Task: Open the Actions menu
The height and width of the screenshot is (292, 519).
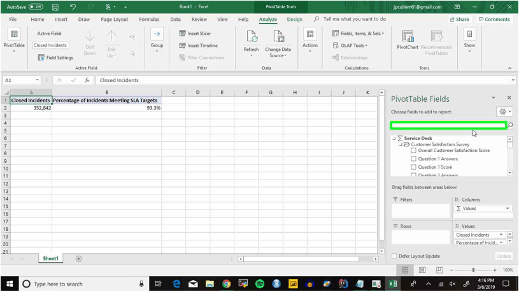Action: tap(310, 41)
